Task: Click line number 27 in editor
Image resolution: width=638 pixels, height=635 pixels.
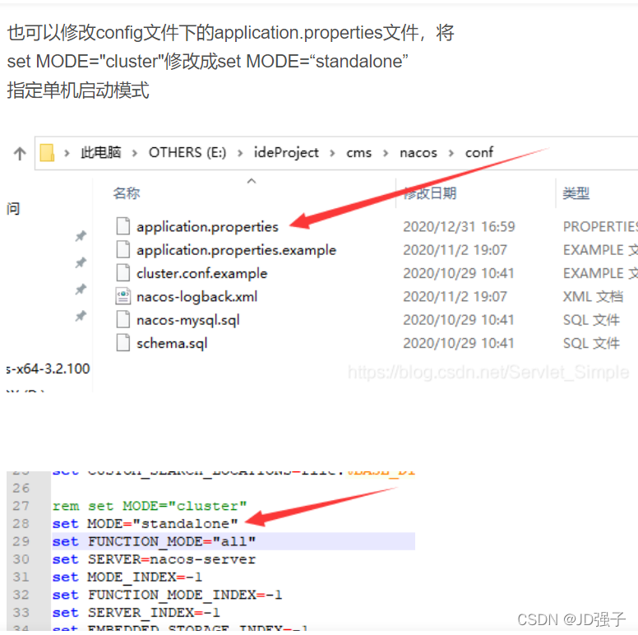Action: tap(21, 506)
